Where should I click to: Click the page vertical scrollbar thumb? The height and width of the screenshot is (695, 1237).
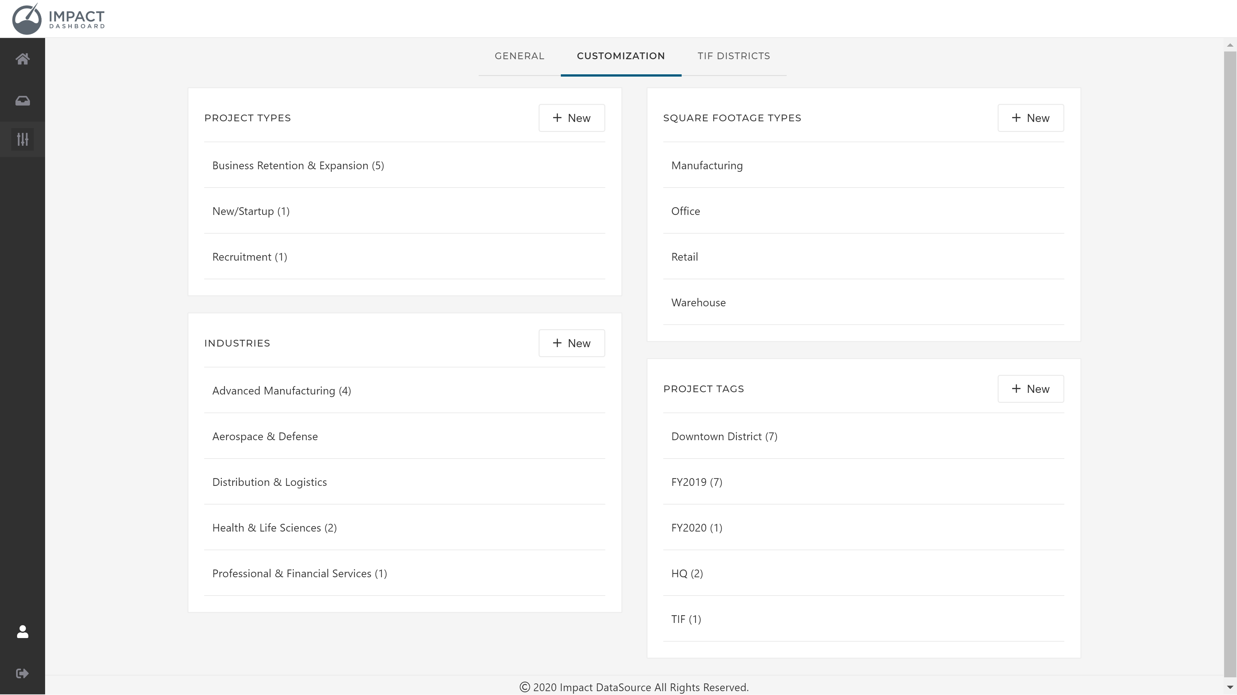1230,365
